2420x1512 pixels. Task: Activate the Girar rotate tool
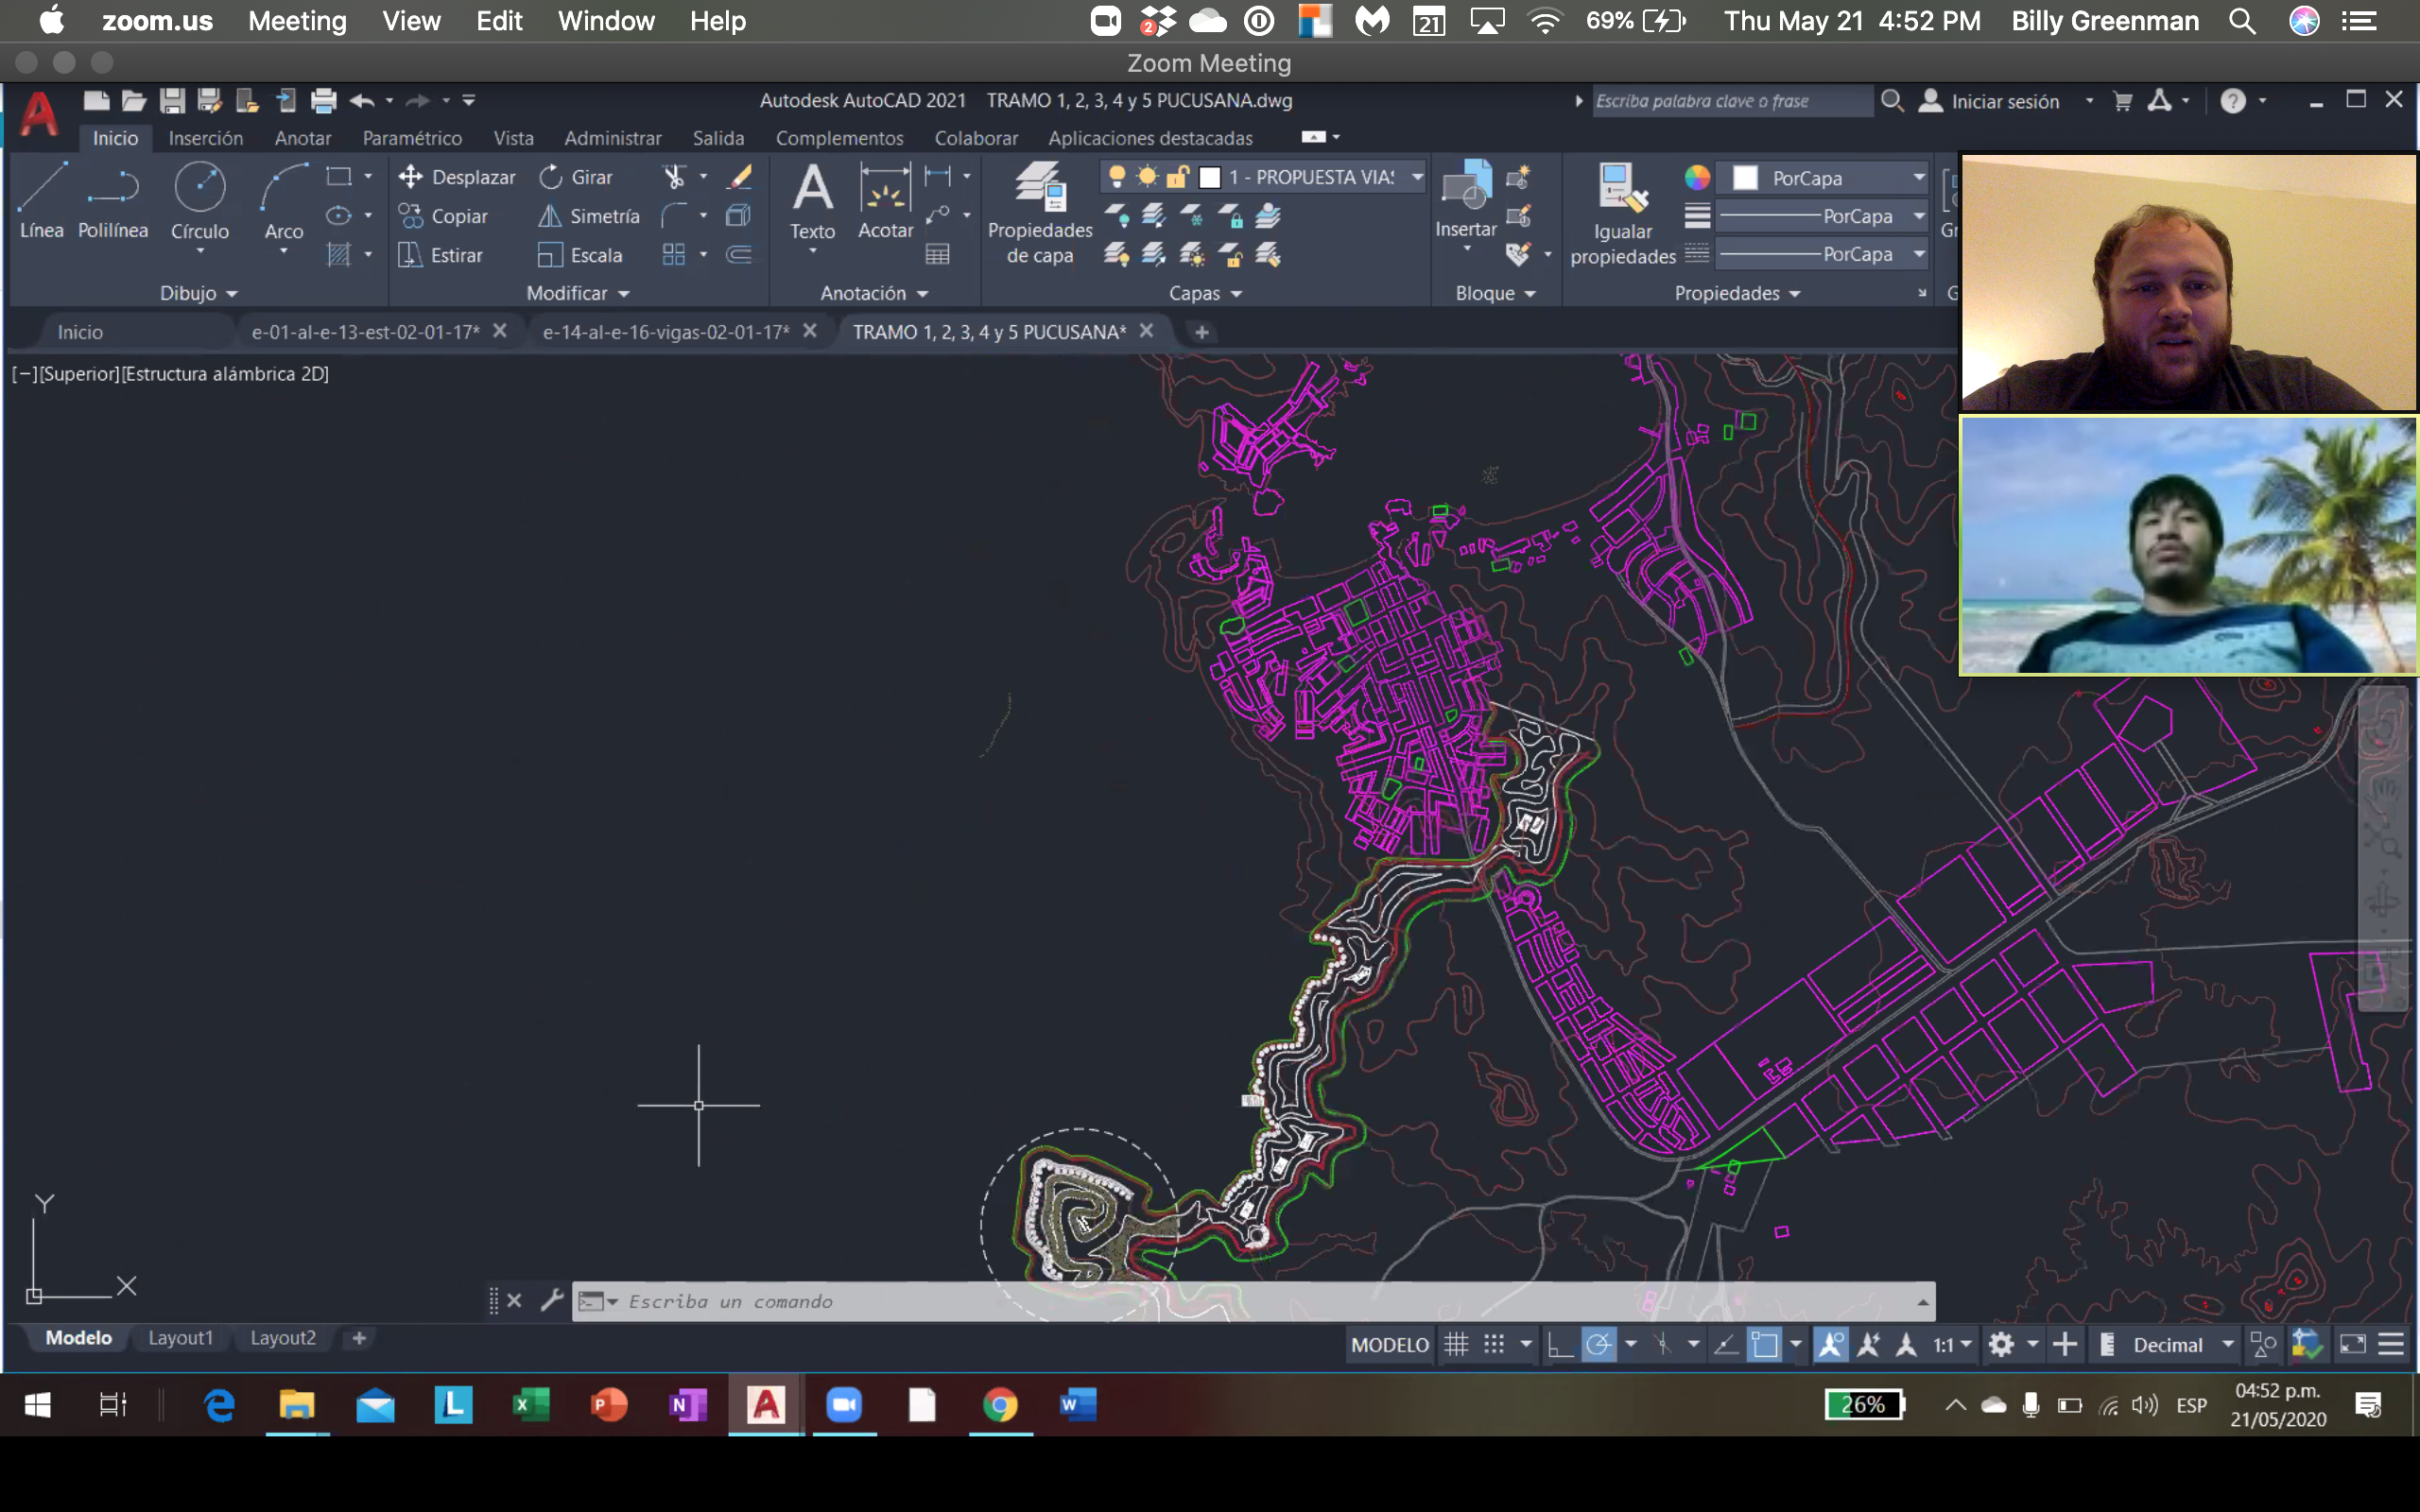click(x=576, y=177)
